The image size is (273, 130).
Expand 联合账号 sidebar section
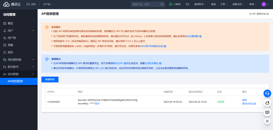19,67
